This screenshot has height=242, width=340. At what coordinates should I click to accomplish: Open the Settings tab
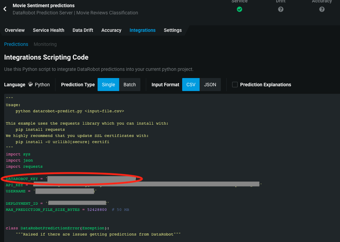coord(173,30)
